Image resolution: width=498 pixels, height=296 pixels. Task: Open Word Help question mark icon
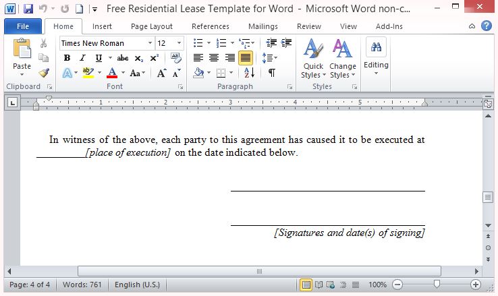click(487, 26)
